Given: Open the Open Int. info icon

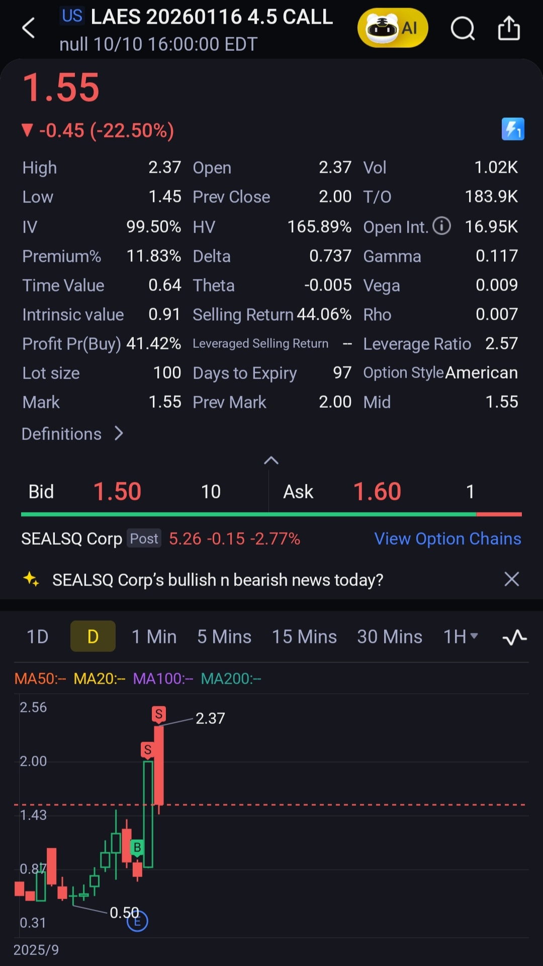Looking at the screenshot, I should click(x=441, y=226).
